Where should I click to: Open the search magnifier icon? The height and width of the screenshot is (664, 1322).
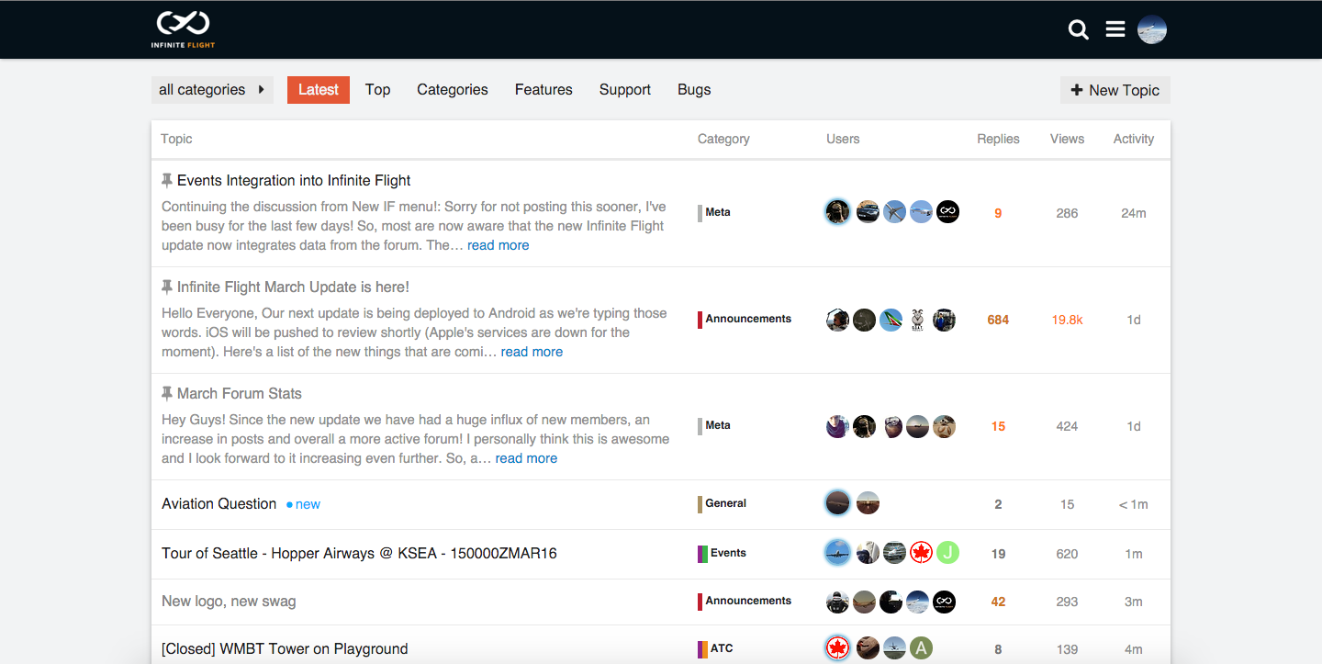[1079, 30]
